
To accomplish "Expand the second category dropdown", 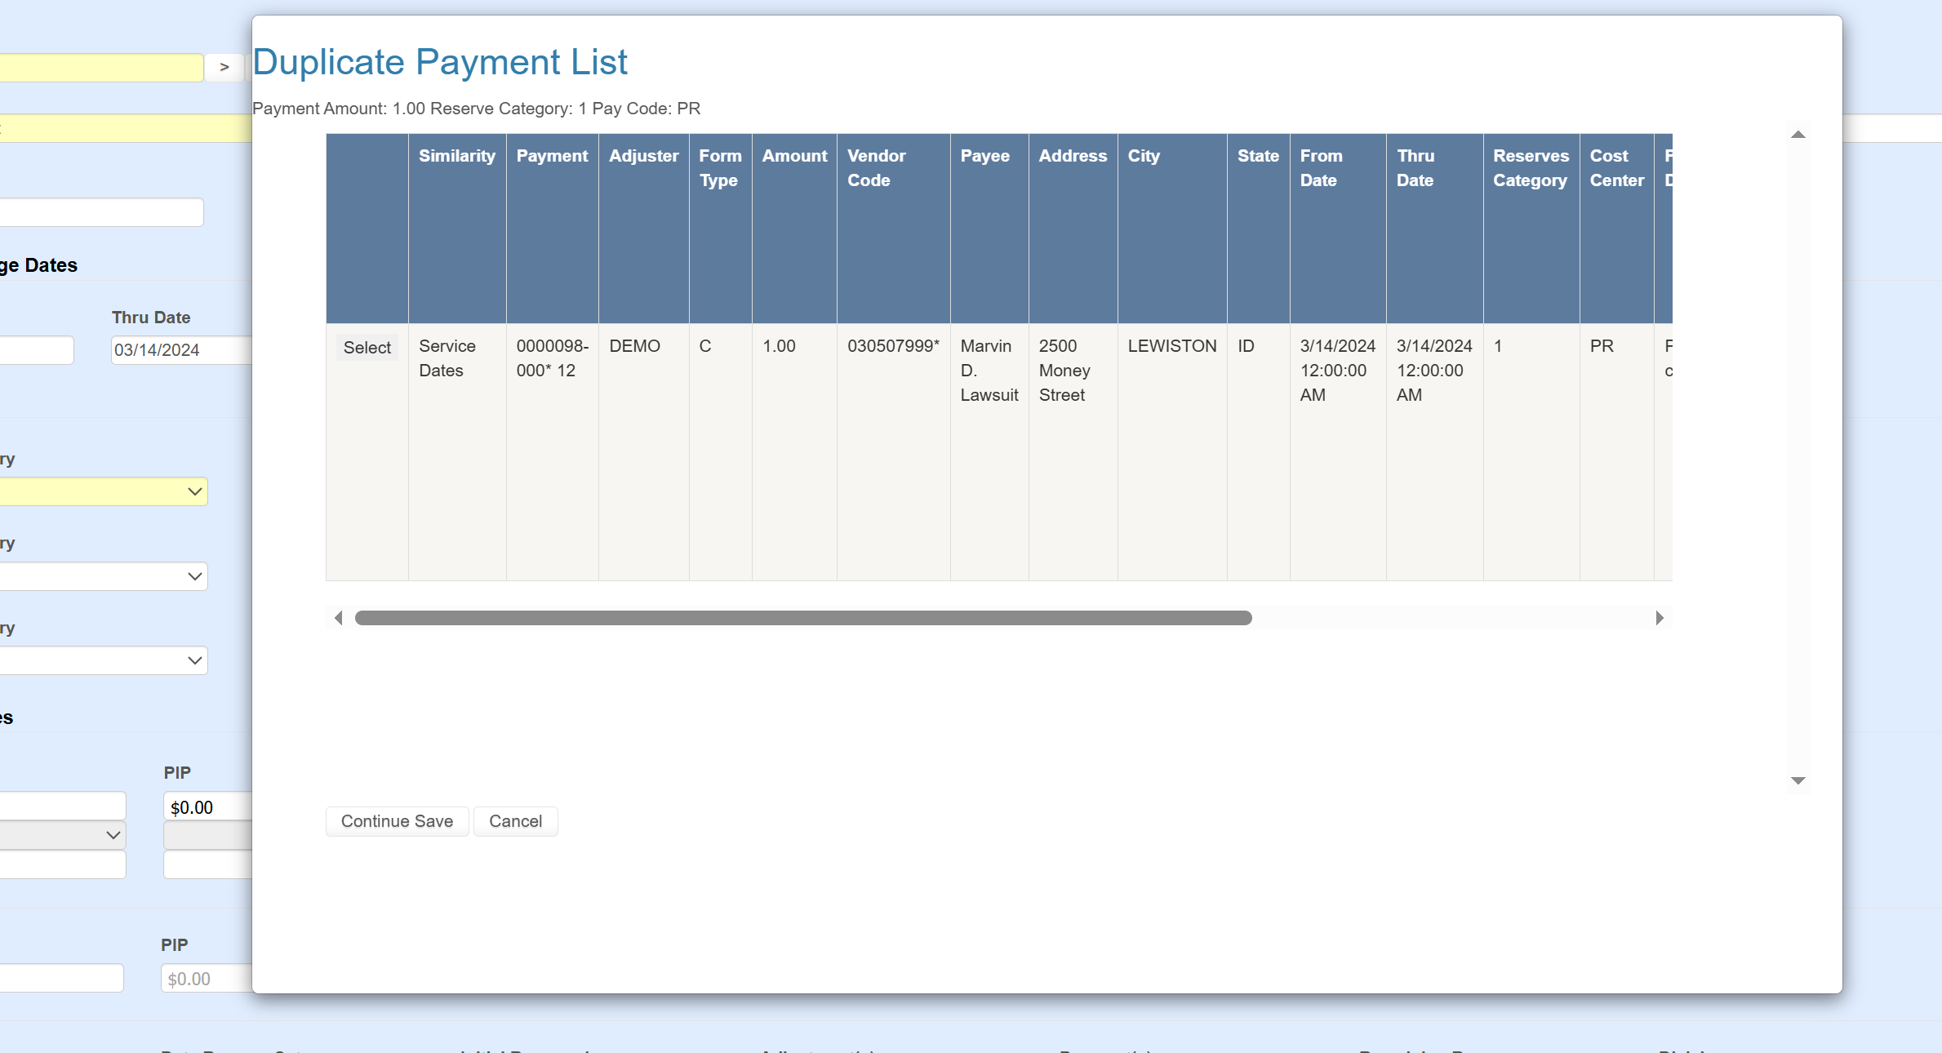I will pos(104,576).
